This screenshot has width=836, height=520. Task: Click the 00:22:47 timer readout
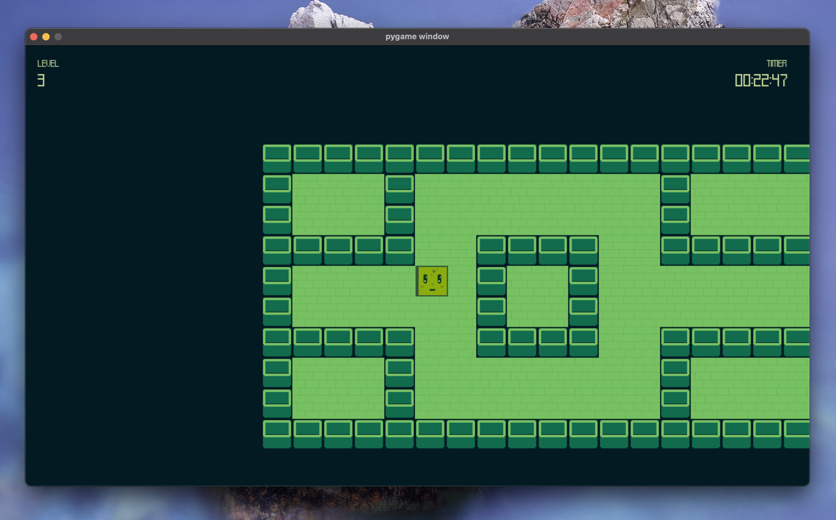coord(761,81)
